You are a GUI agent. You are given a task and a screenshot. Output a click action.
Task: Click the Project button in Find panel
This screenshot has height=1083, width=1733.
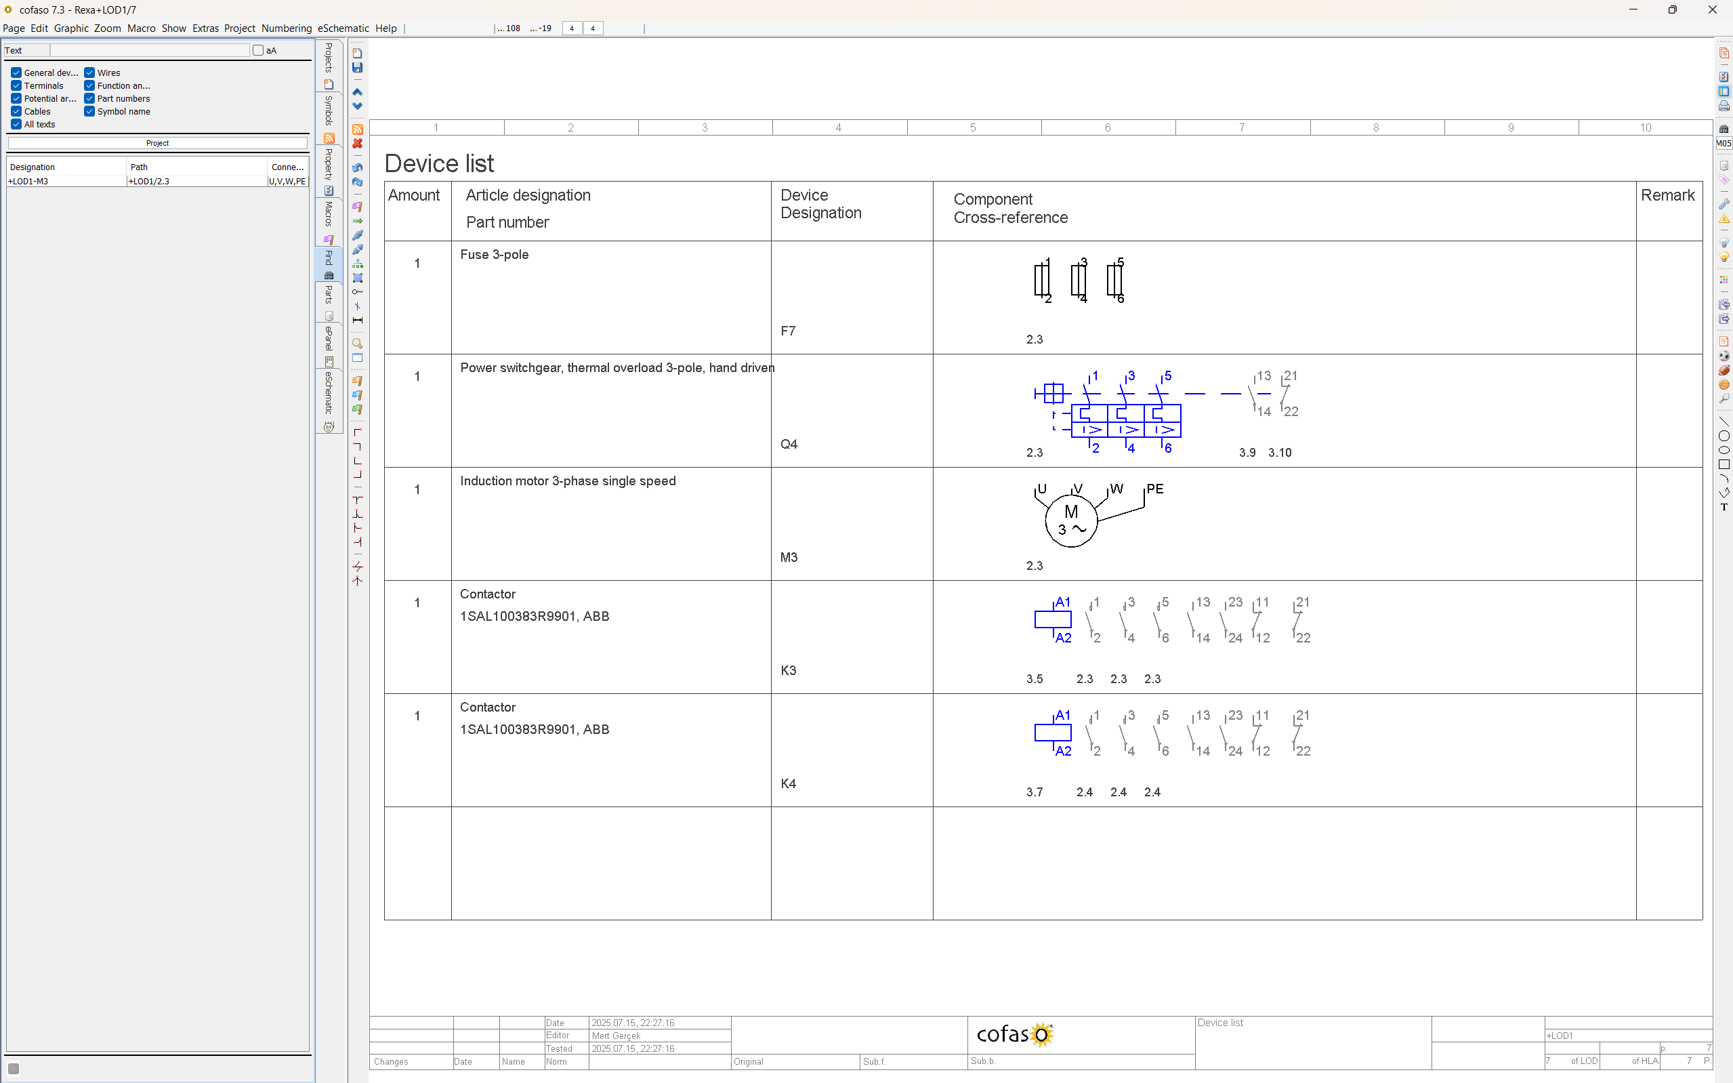(x=157, y=143)
